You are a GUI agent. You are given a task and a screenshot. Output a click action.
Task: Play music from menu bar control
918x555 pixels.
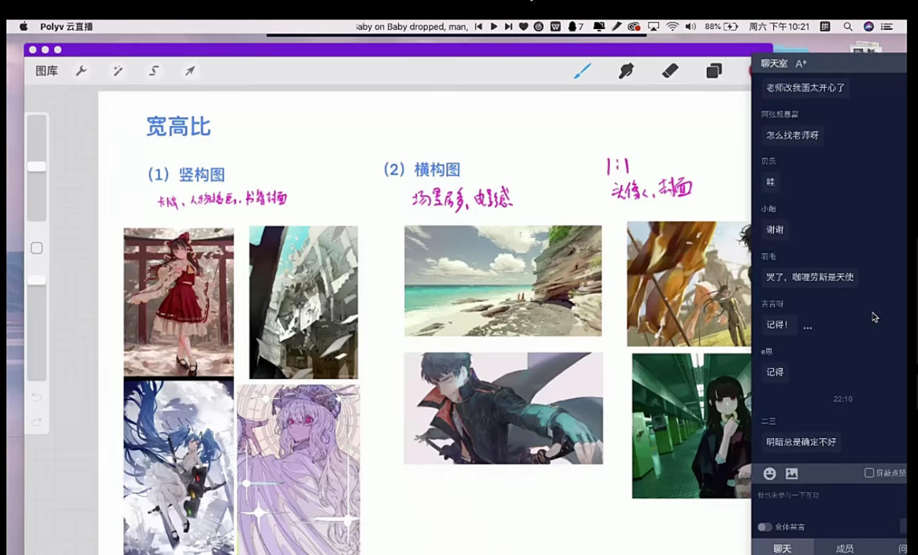494,27
